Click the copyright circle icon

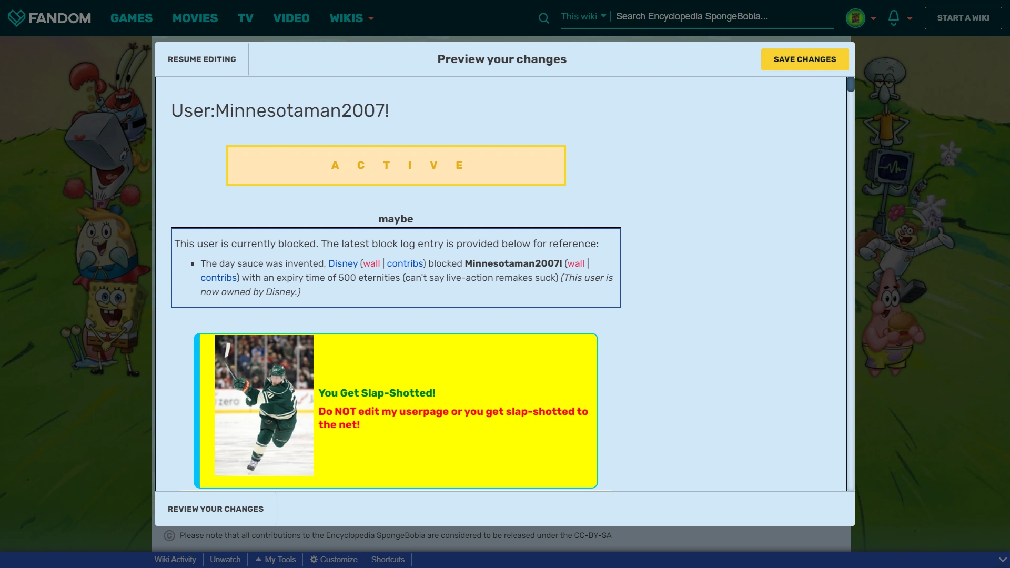[169, 535]
